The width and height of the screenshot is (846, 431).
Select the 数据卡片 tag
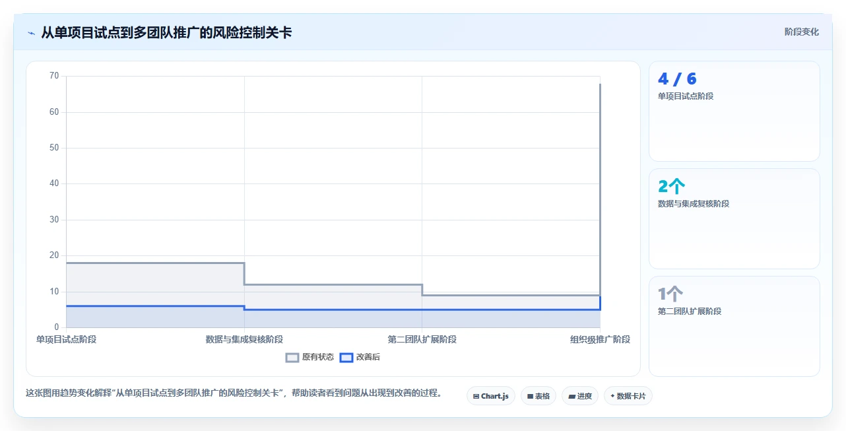point(628,396)
